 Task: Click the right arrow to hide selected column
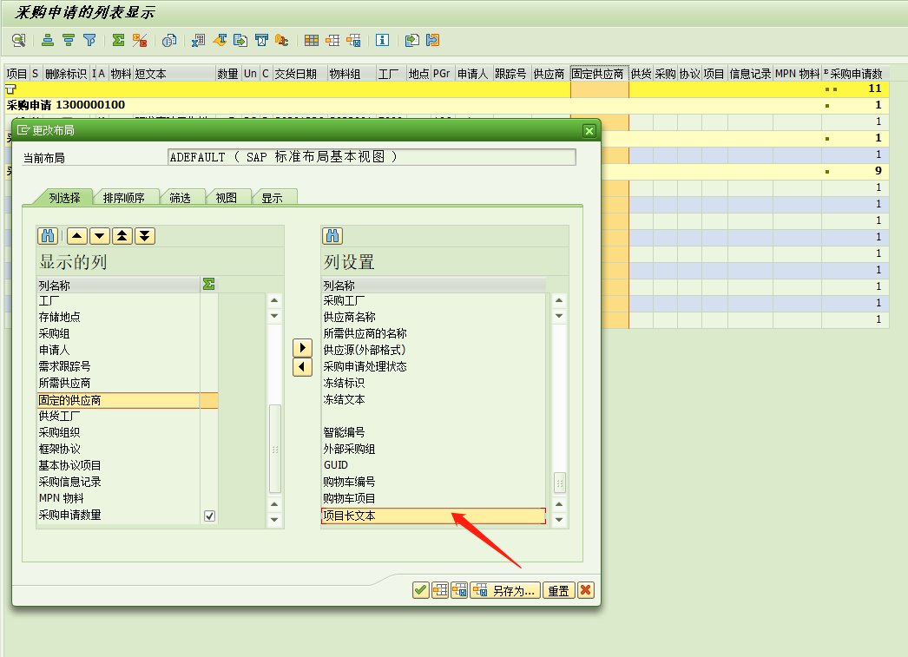pos(302,348)
